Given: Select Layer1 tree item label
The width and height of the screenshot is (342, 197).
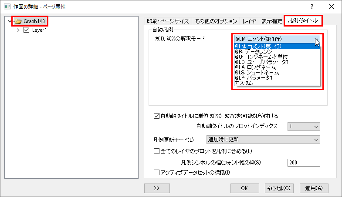Looking at the screenshot, I should point(40,30).
